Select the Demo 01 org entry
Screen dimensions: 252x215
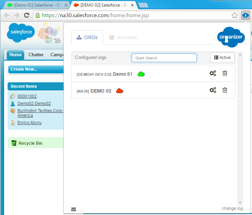point(153,74)
